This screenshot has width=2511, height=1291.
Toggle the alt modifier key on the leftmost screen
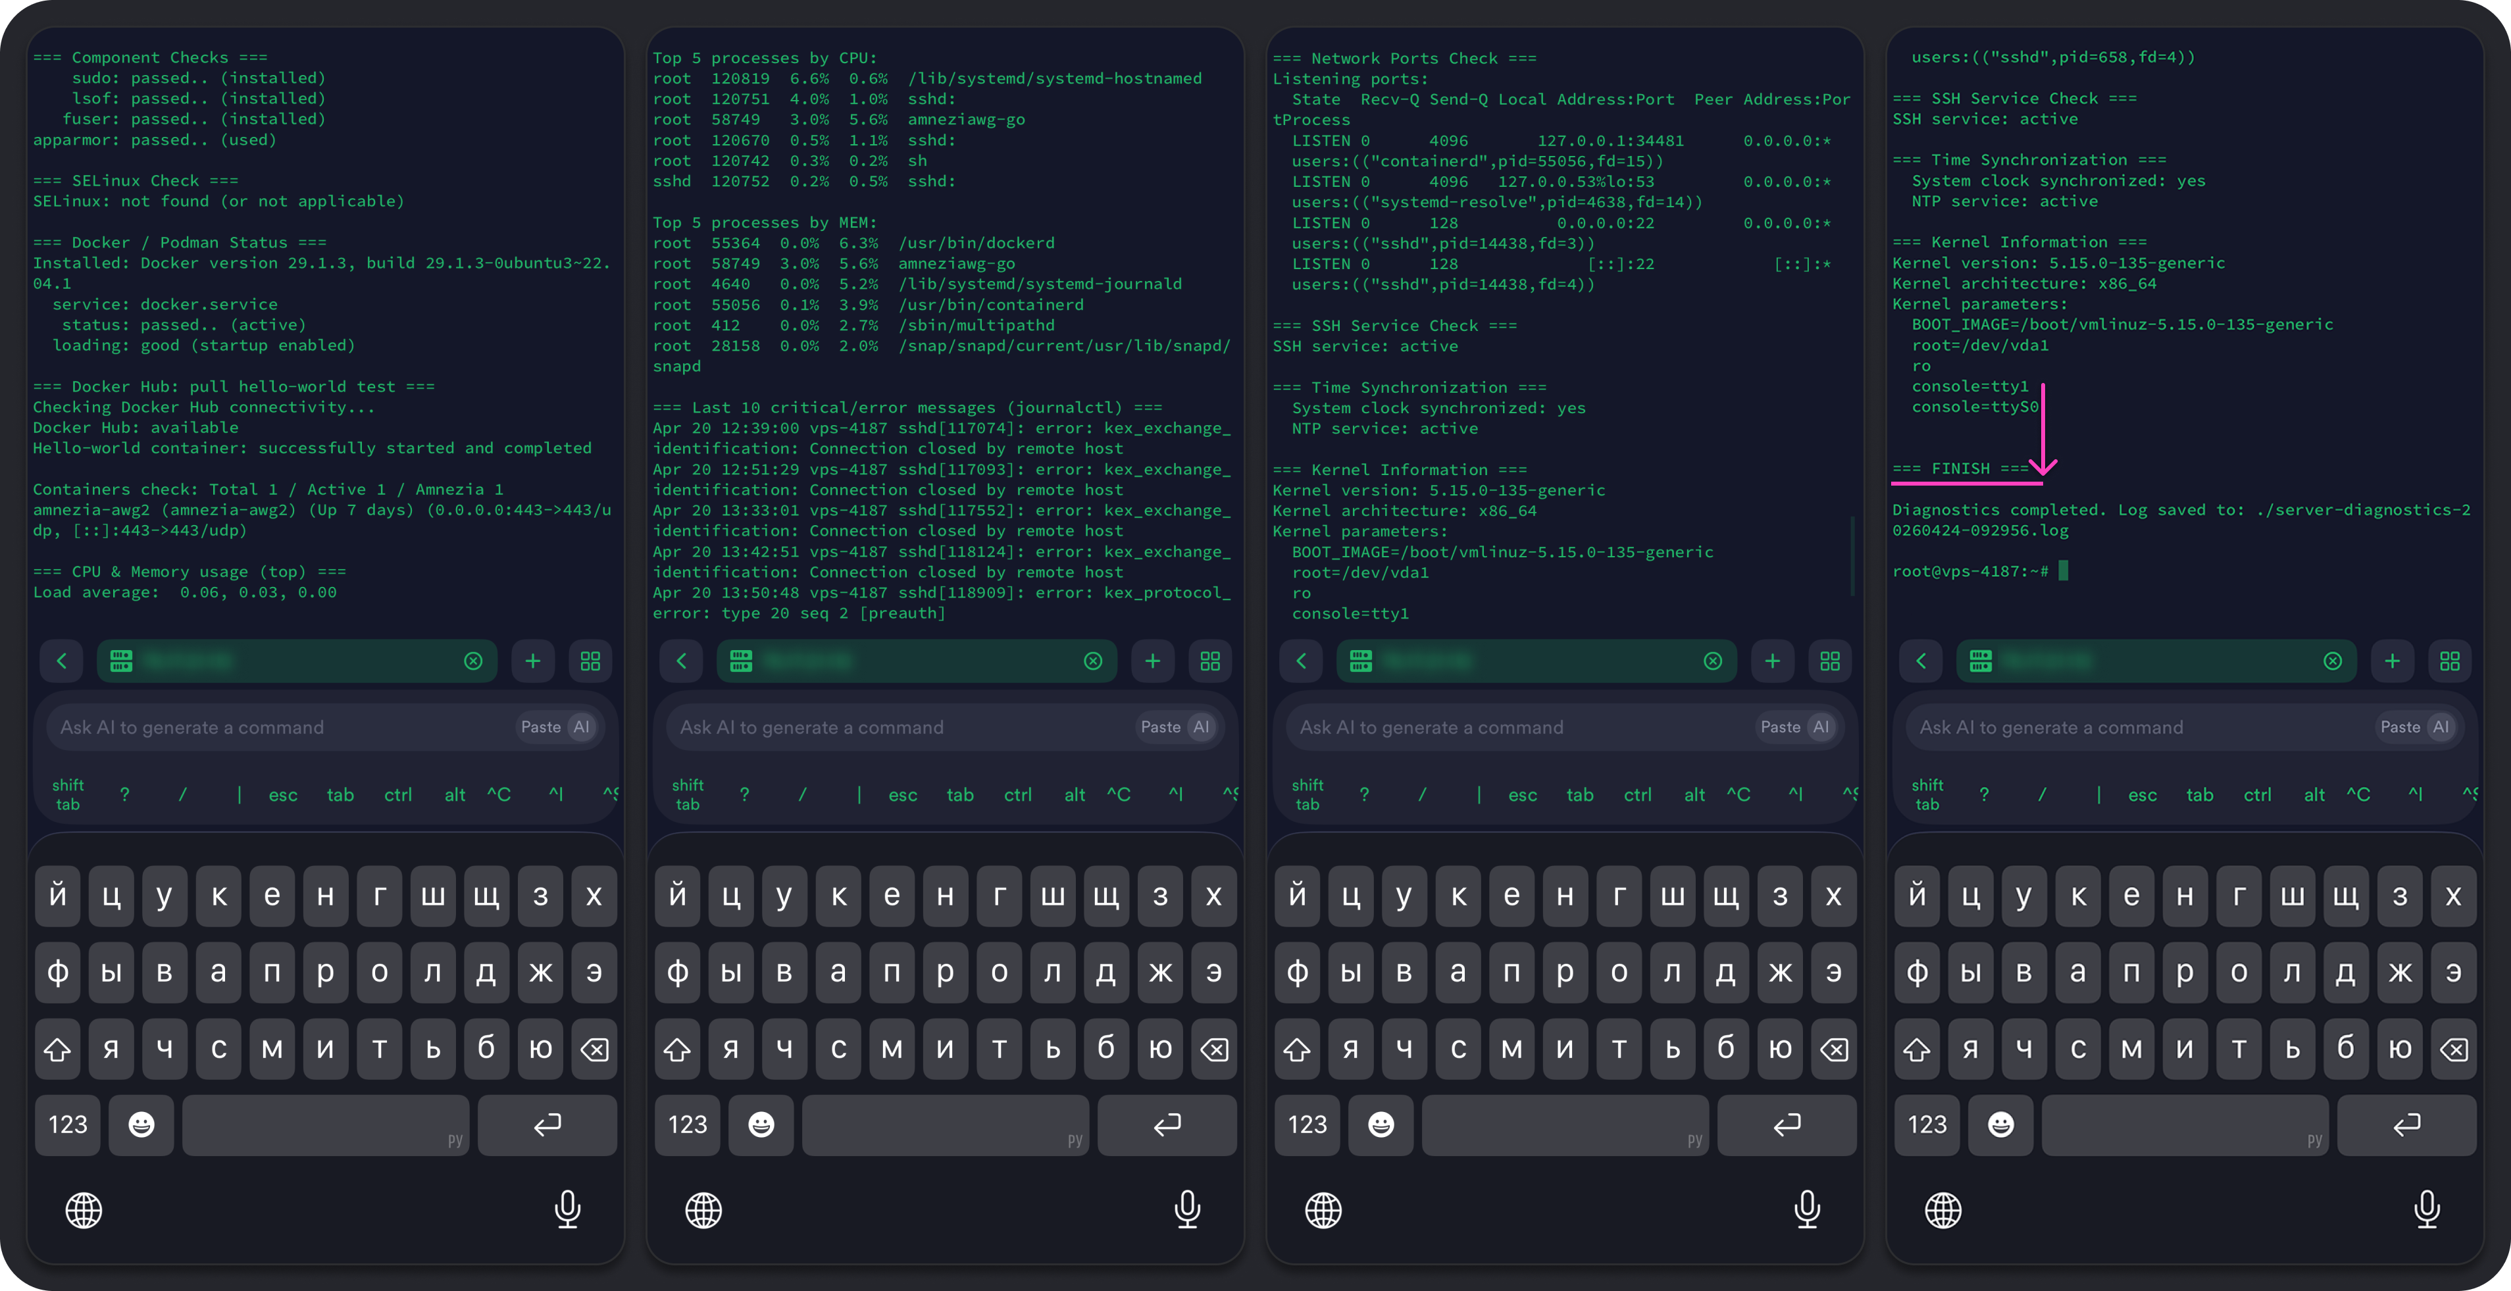point(454,795)
